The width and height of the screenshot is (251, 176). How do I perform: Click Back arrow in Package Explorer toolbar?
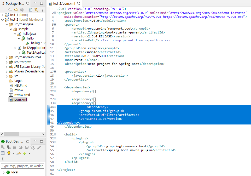pos(10,10)
